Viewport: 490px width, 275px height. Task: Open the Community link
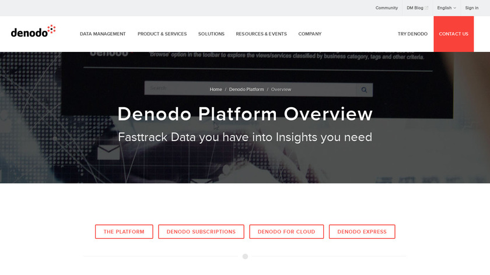pyautogui.click(x=387, y=8)
